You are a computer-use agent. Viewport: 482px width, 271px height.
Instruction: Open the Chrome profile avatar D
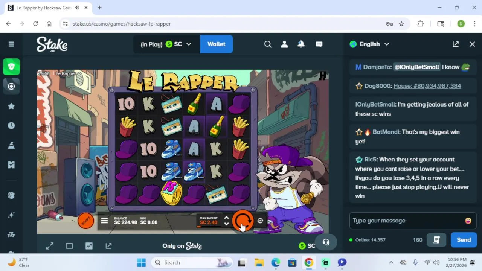click(x=461, y=24)
